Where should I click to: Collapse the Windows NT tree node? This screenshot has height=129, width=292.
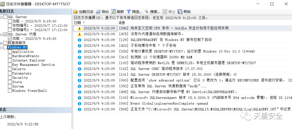pos(1,47)
